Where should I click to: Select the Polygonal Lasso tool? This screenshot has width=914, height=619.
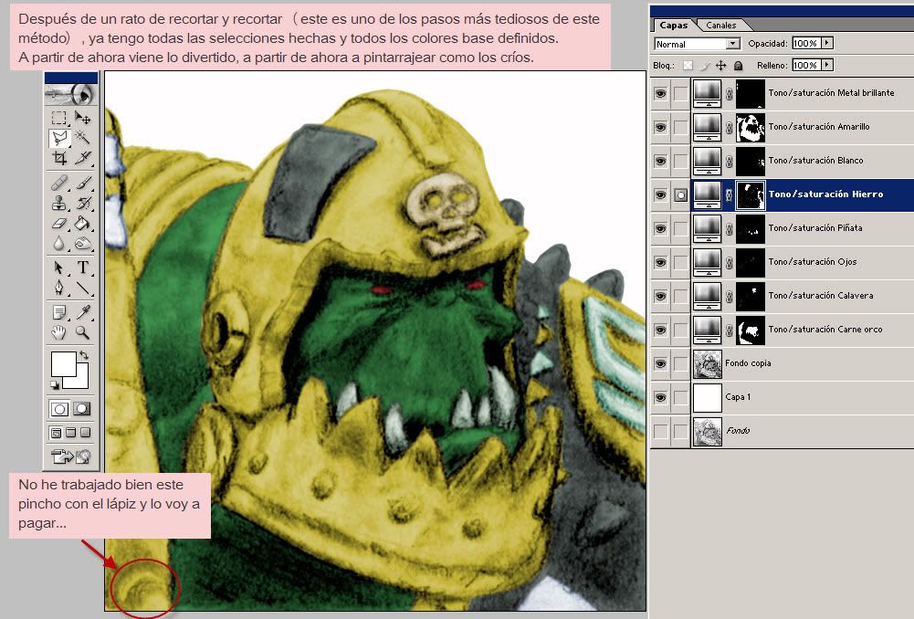[x=58, y=138]
